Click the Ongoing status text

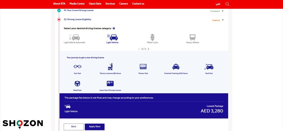[x=216, y=20]
